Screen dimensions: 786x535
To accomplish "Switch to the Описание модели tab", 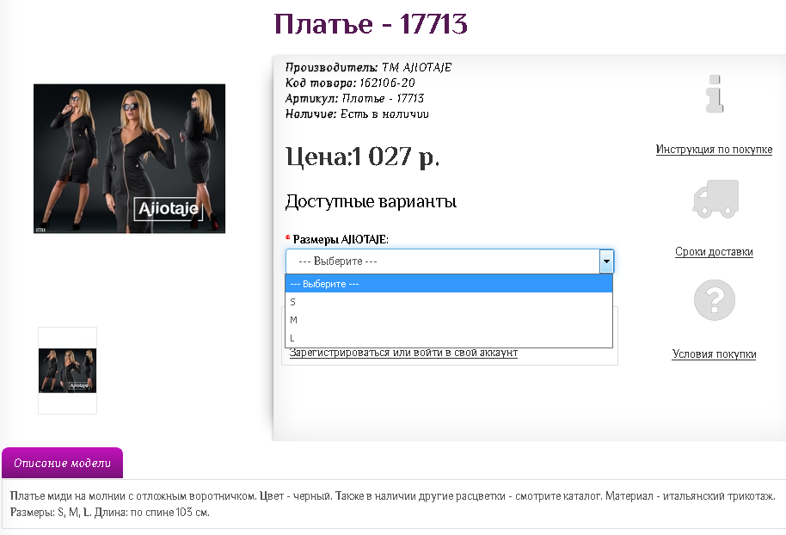I will pyautogui.click(x=62, y=463).
